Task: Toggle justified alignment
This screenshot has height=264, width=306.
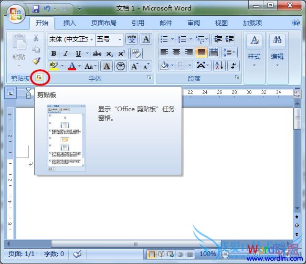Action: pyautogui.click(x=201, y=52)
